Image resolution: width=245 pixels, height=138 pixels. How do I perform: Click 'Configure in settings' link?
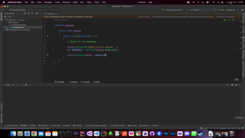[225, 17]
